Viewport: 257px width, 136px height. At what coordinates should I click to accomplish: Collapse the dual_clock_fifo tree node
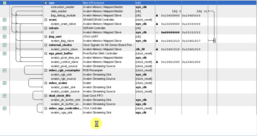point(46,96)
